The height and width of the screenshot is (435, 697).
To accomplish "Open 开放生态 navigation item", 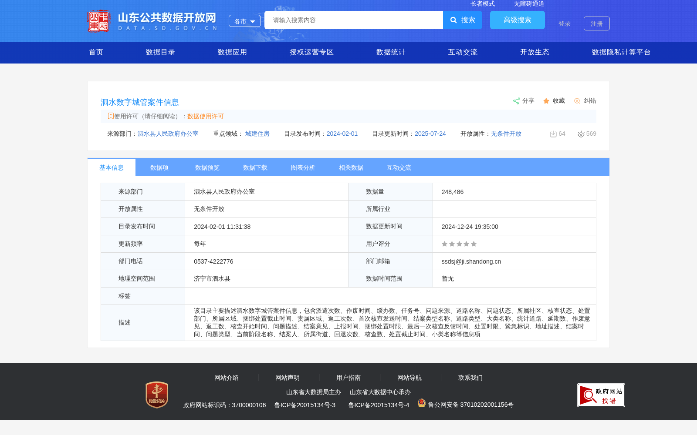I will click(535, 52).
